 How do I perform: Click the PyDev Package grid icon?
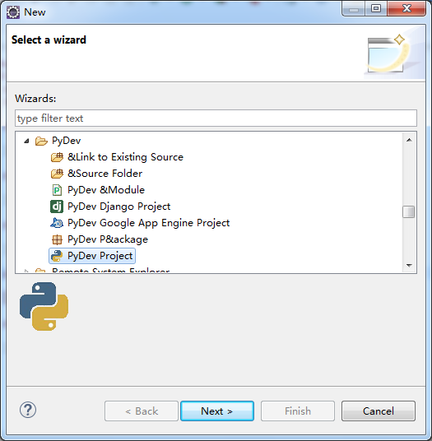(57, 239)
